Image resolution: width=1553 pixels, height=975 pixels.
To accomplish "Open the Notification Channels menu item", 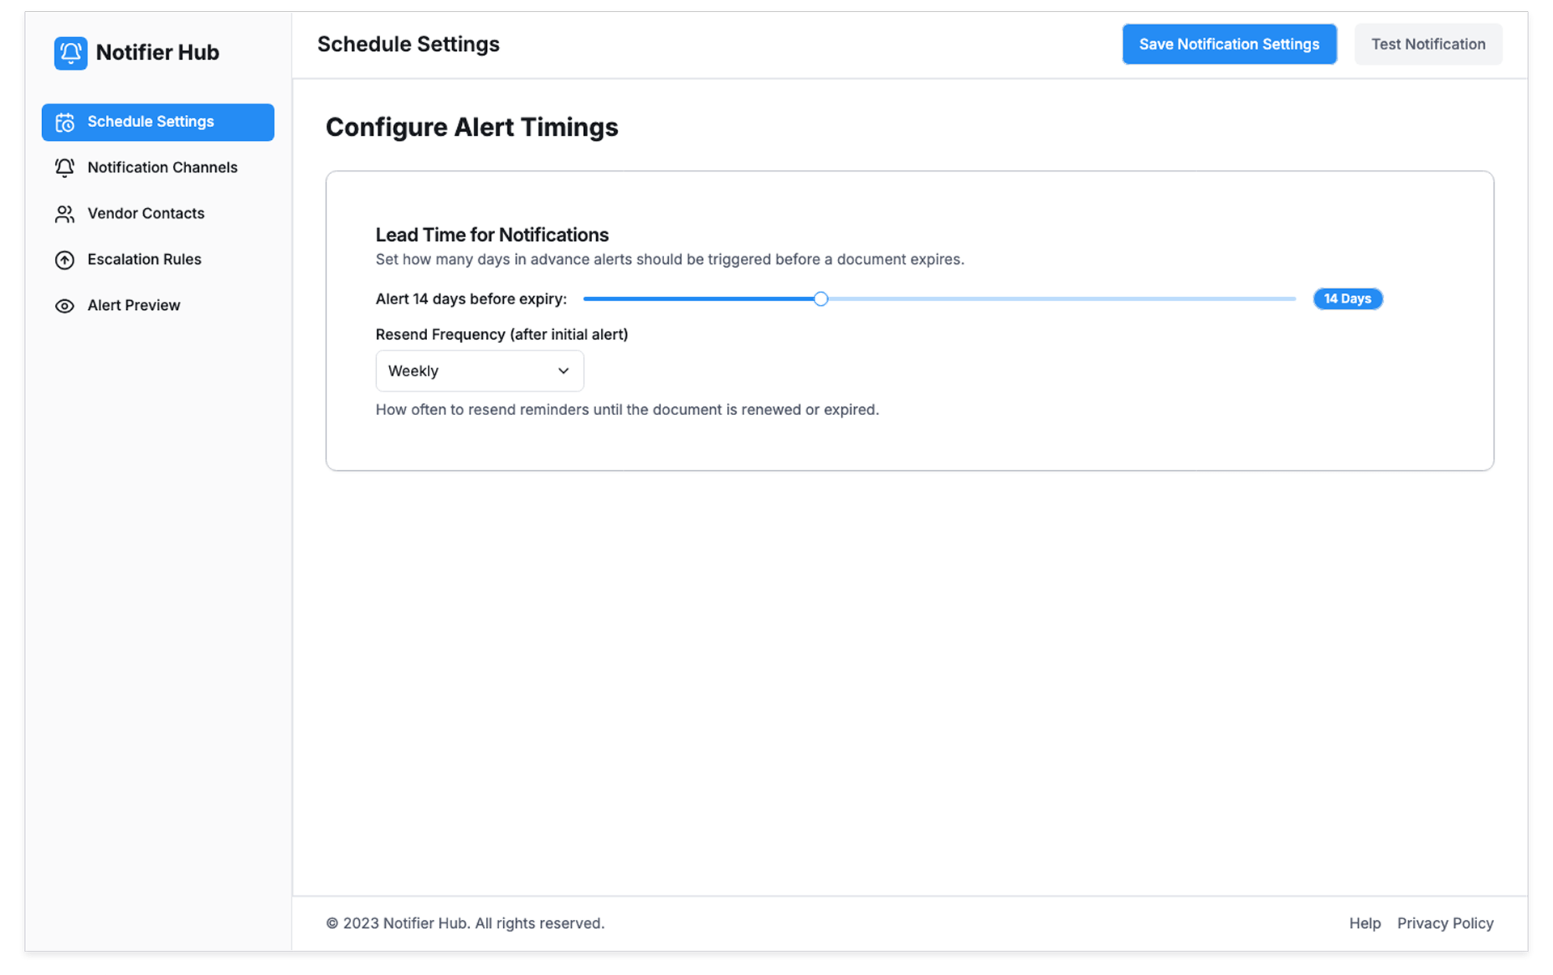I will click(162, 167).
